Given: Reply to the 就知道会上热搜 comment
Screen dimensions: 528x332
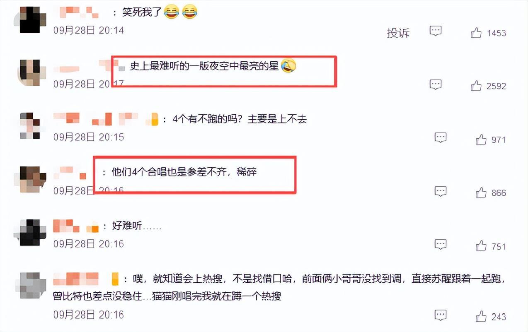Looking at the screenshot, I should (x=440, y=315).
